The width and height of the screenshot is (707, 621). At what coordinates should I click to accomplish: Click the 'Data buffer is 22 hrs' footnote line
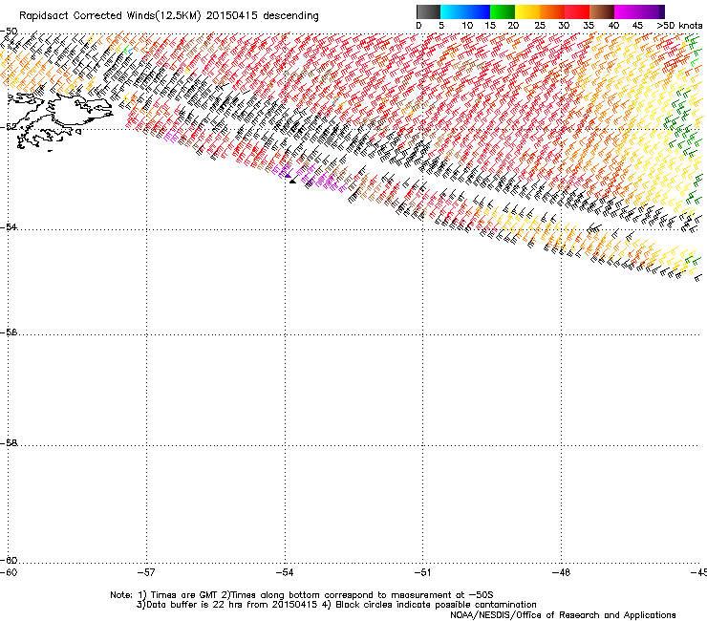(x=336, y=605)
